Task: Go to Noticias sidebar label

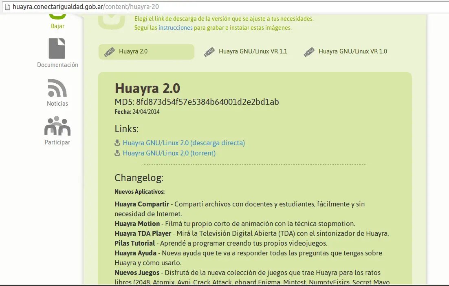Action: click(x=57, y=104)
